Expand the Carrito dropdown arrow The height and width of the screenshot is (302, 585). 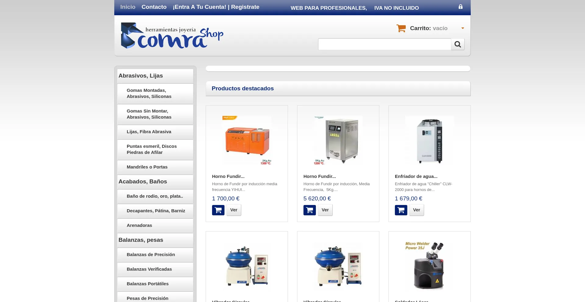[x=463, y=28]
